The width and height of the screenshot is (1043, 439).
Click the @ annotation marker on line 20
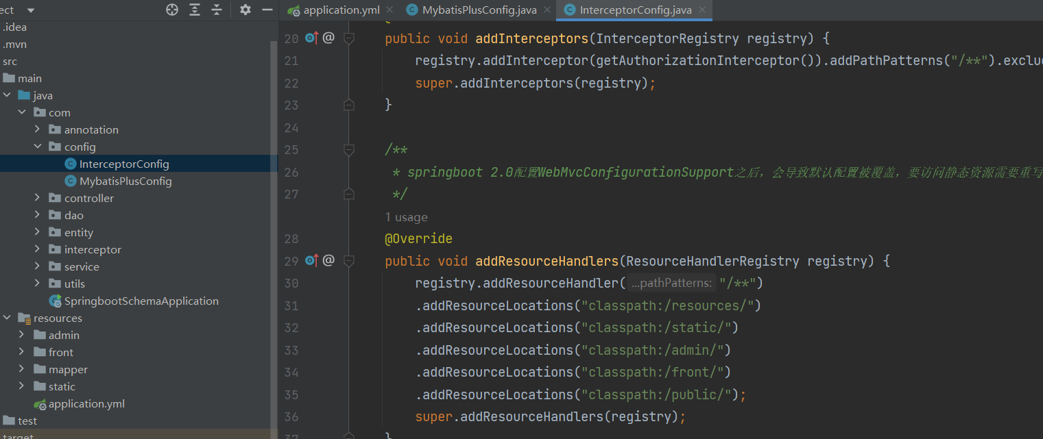pyautogui.click(x=328, y=38)
